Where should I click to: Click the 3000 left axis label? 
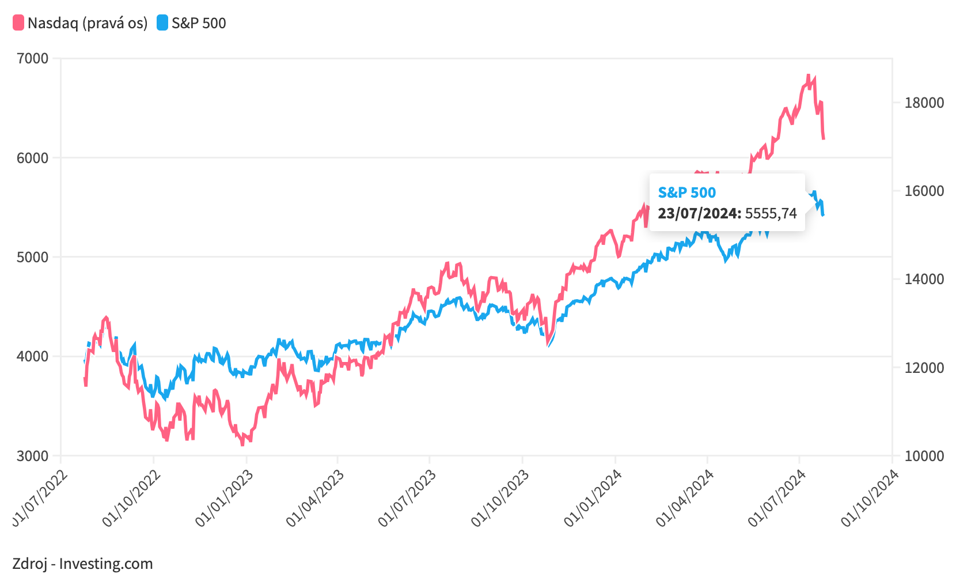33,455
